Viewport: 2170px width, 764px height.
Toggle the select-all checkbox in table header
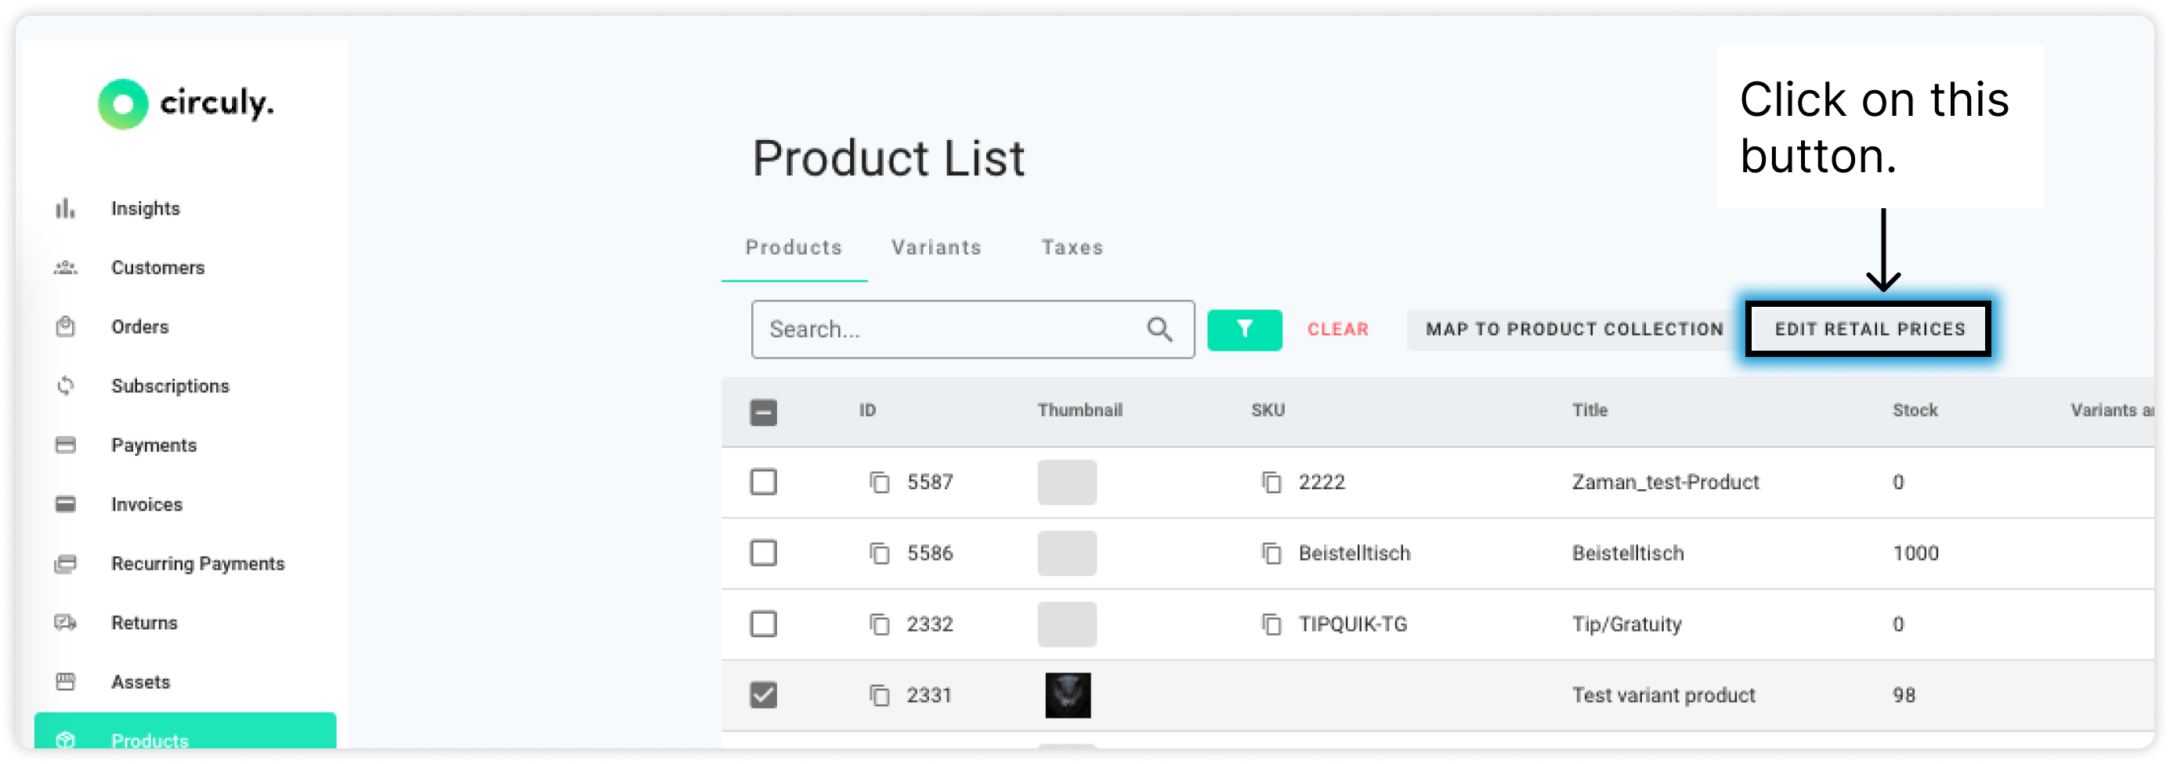point(763,413)
